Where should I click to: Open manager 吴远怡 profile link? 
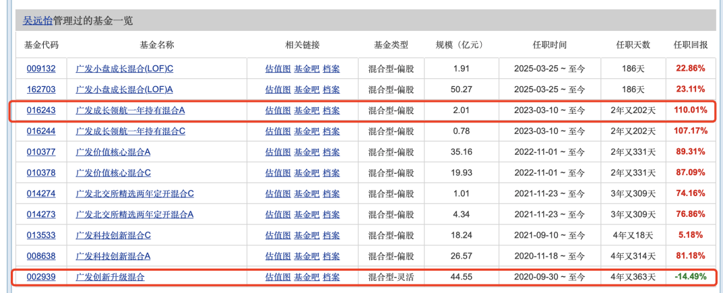(x=37, y=20)
